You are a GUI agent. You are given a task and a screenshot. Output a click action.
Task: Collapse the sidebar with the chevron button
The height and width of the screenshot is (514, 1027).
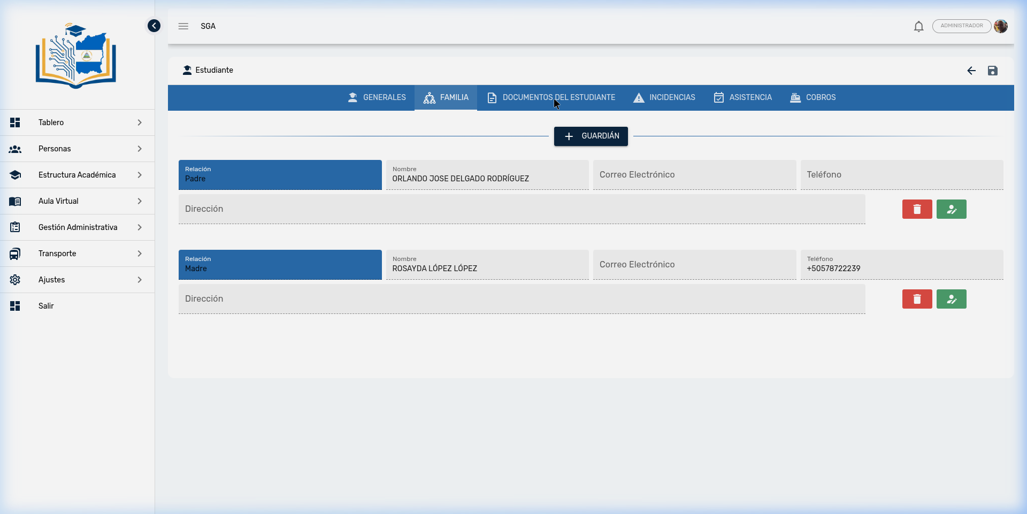(154, 26)
